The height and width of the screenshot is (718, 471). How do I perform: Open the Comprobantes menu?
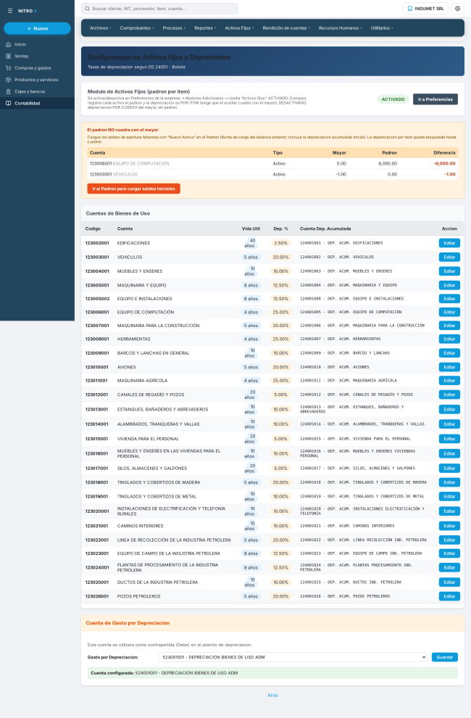[x=137, y=28]
